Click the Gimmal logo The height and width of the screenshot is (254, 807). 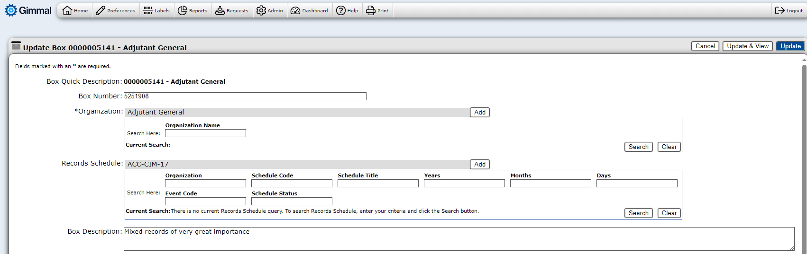pos(28,10)
